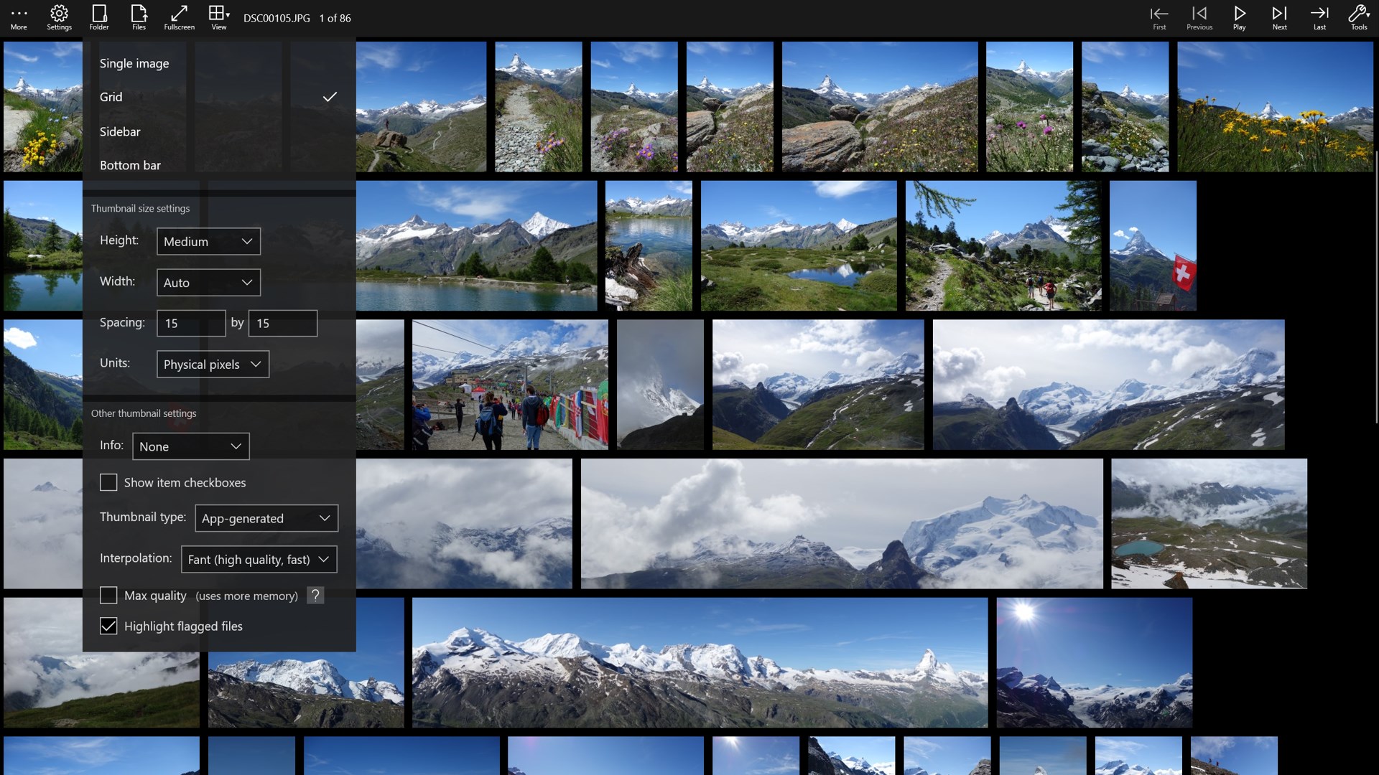
Task: Click the question mark next to Max quality
Action: 316,595
